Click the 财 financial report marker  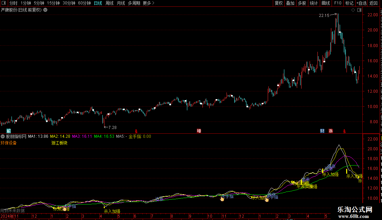(322, 131)
